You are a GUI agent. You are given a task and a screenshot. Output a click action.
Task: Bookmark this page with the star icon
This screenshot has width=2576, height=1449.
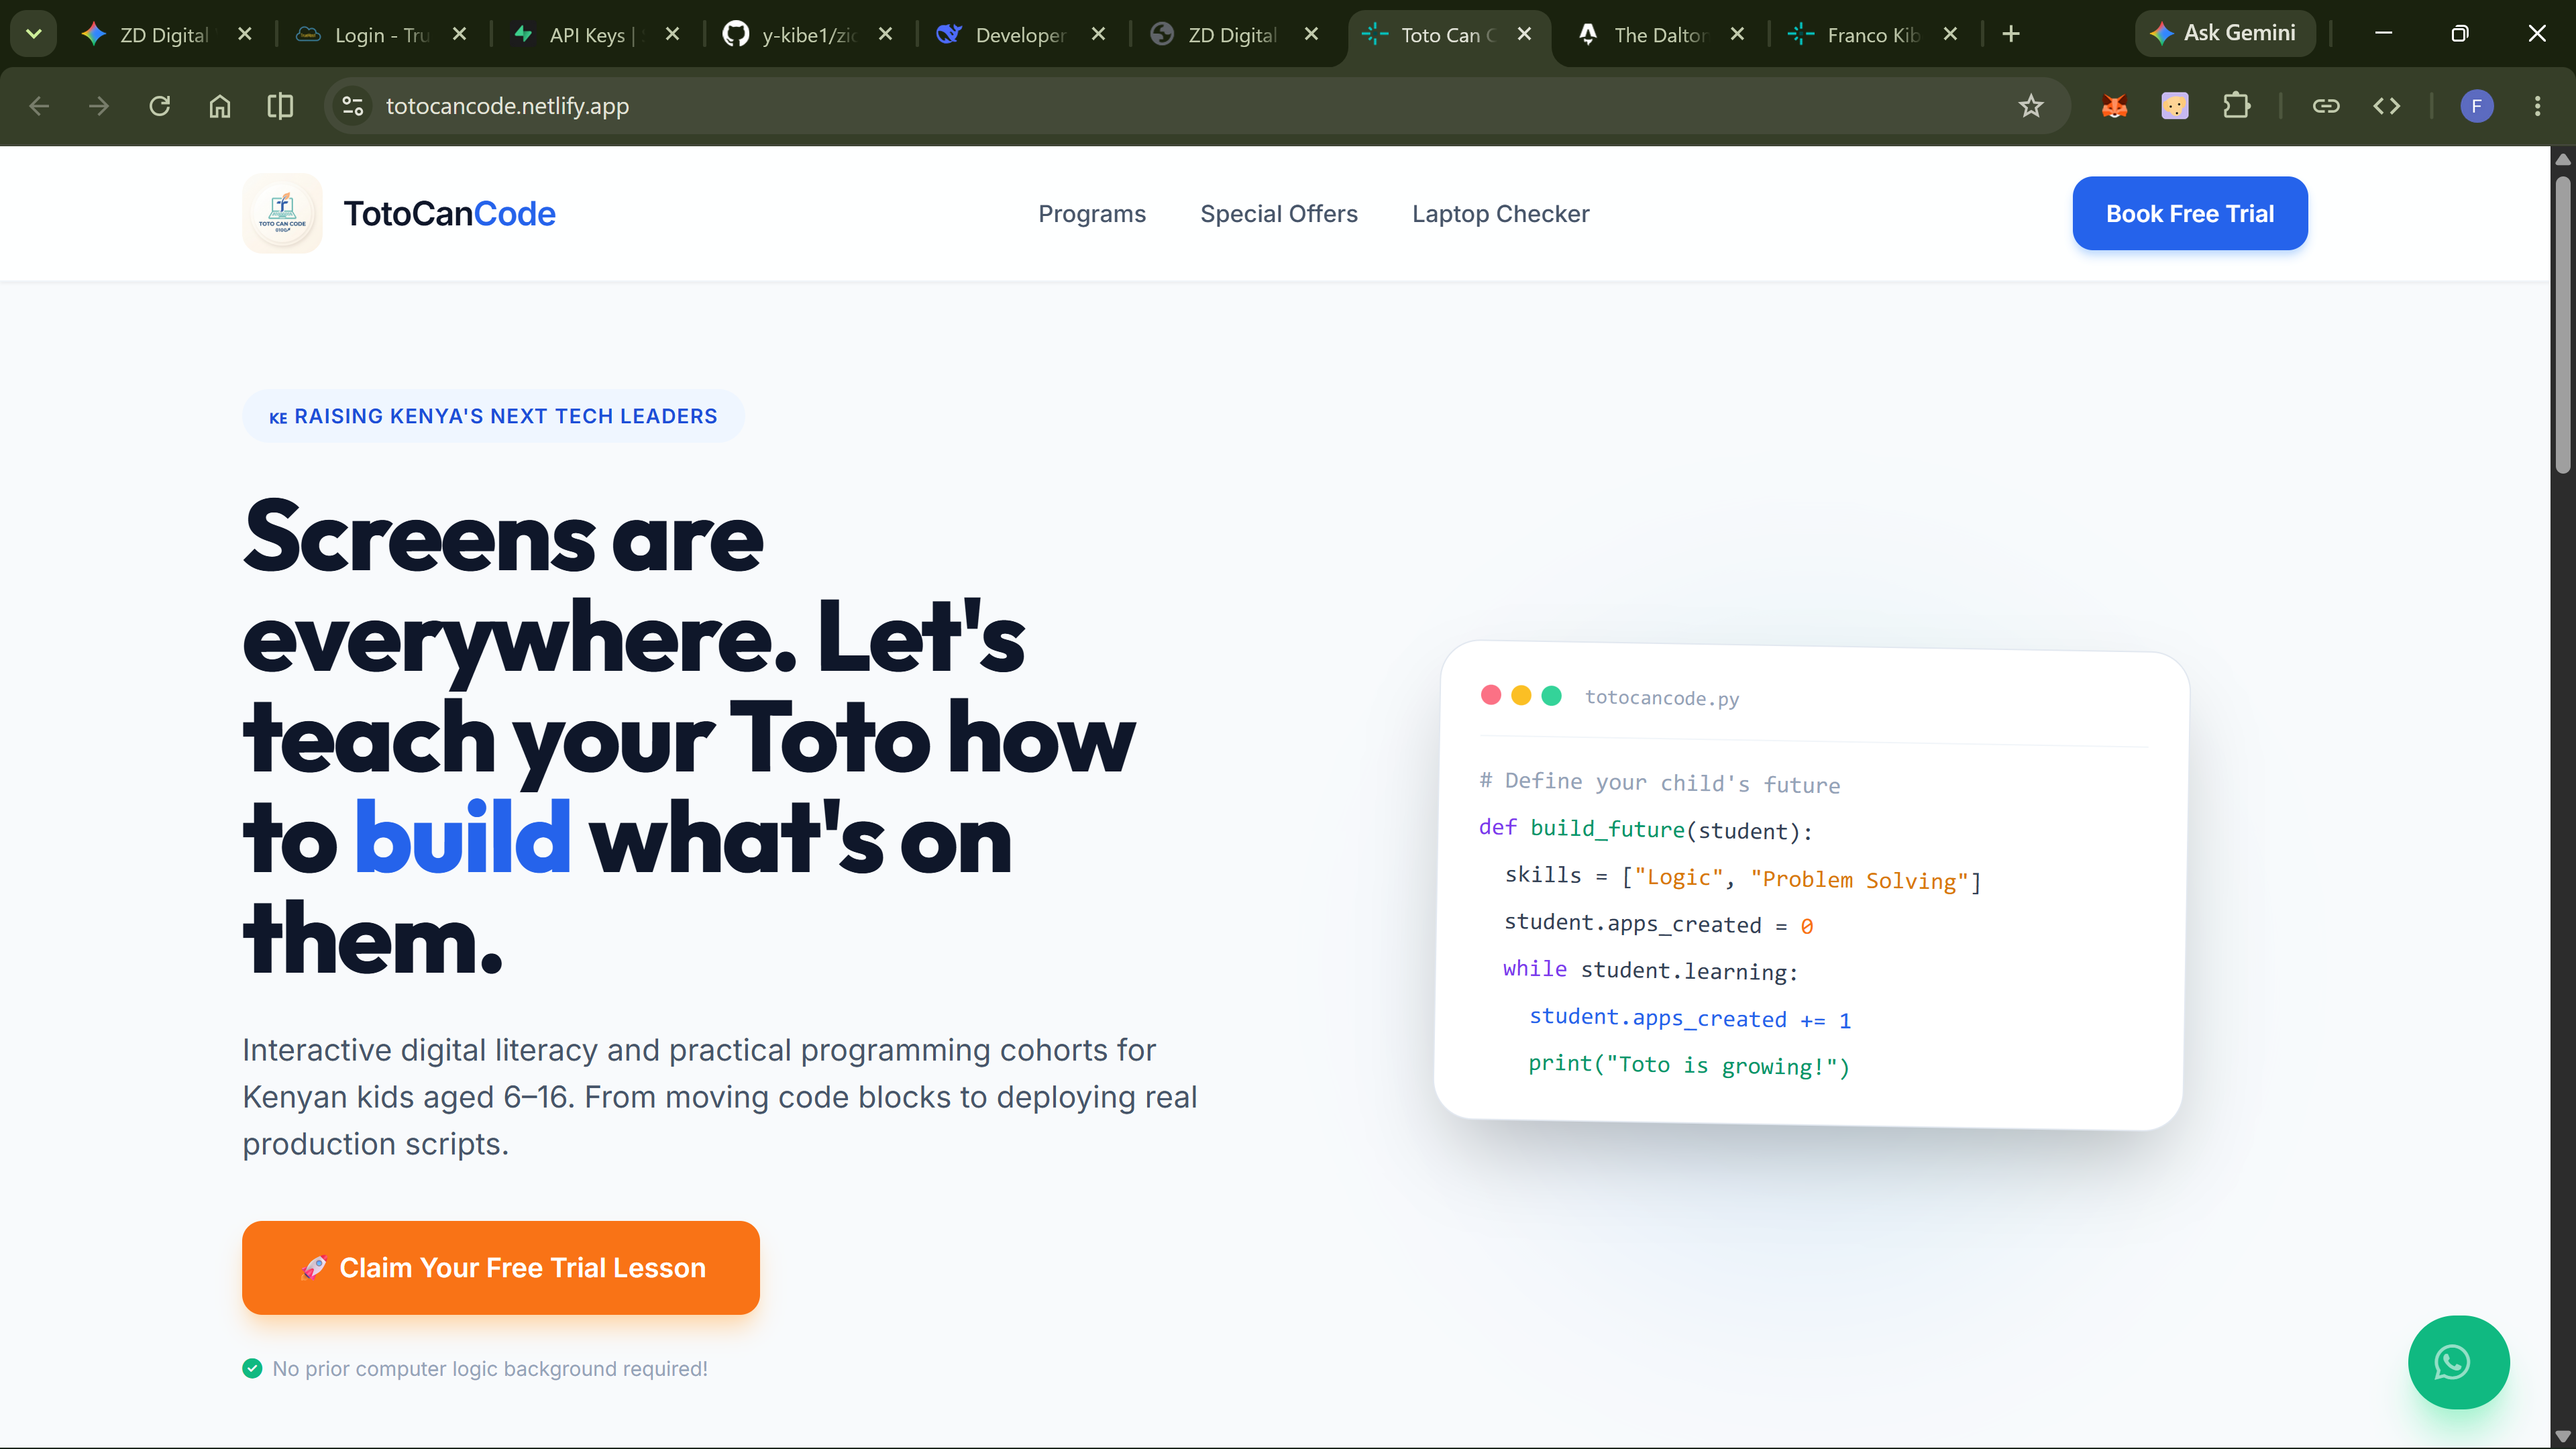point(2031,106)
